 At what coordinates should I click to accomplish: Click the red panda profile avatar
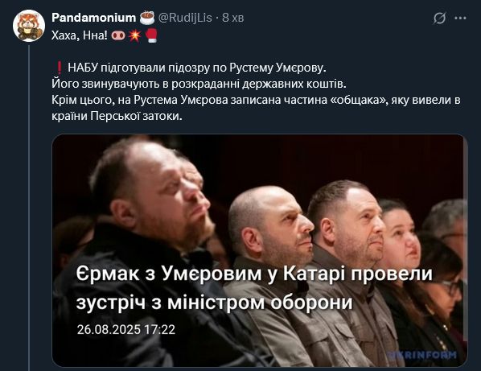click(29, 26)
